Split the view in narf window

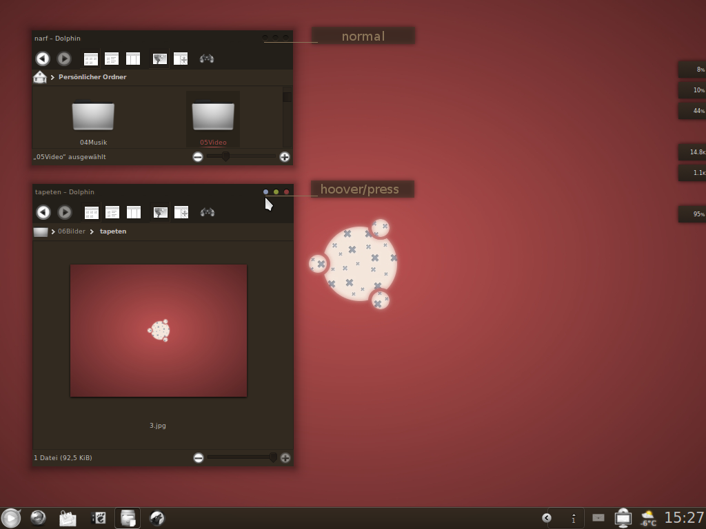click(181, 59)
